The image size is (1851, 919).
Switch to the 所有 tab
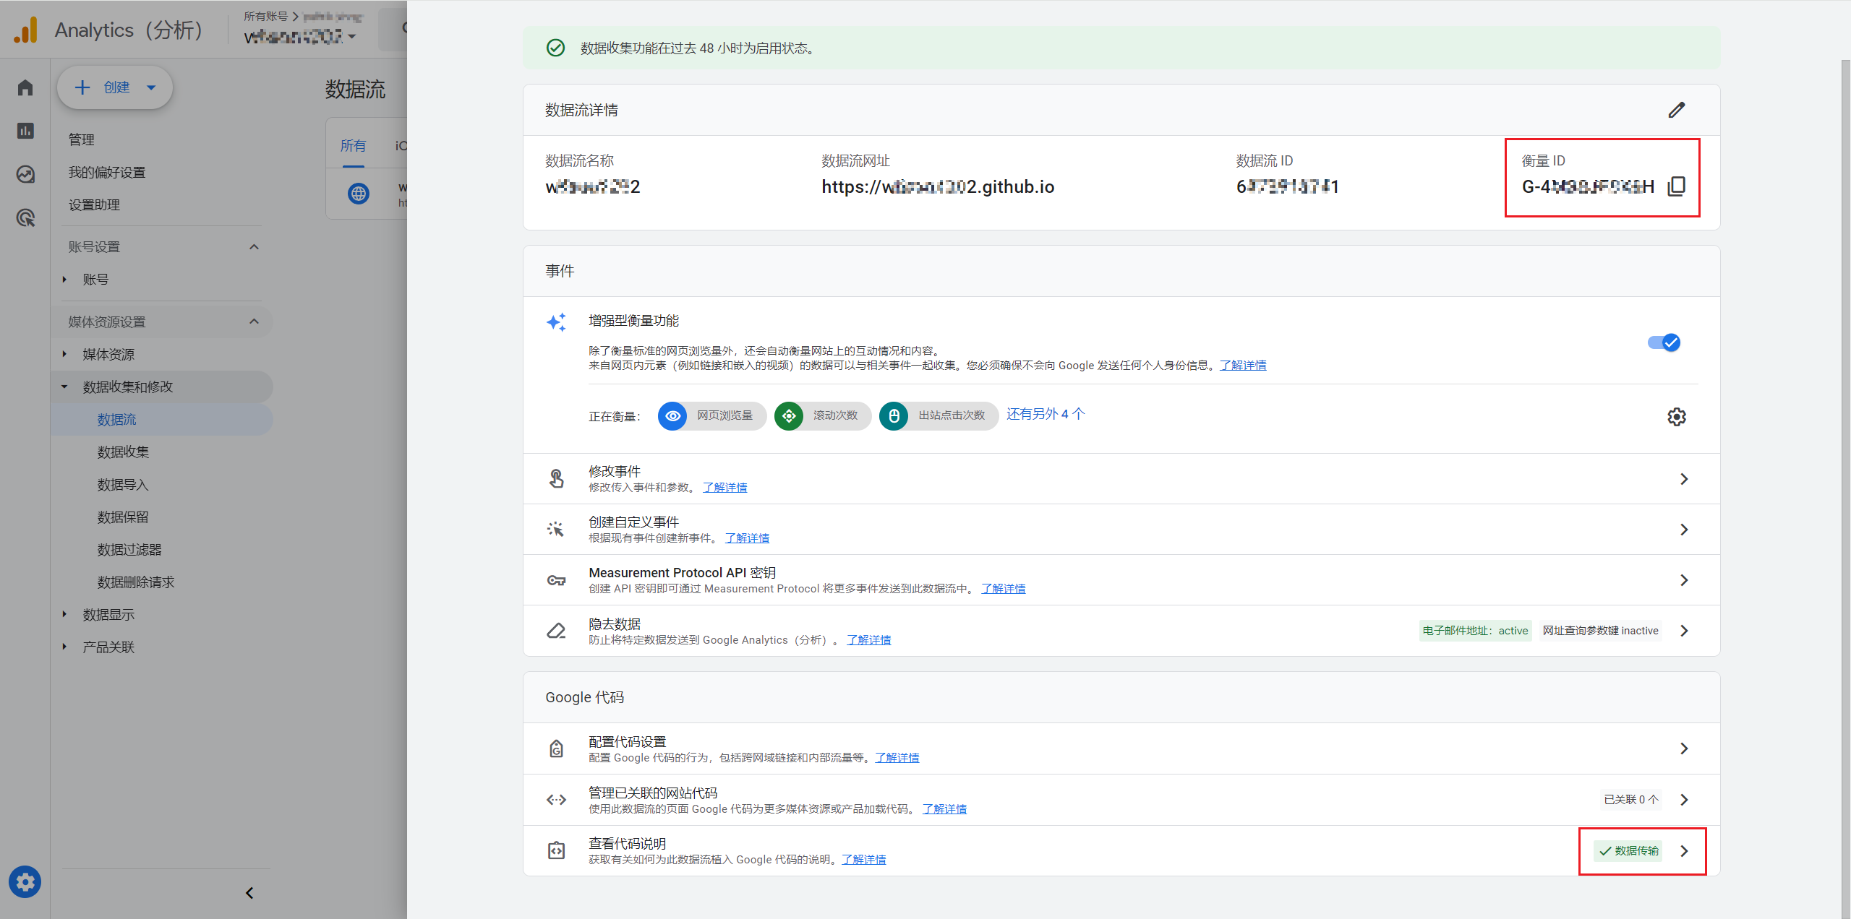[x=353, y=146]
